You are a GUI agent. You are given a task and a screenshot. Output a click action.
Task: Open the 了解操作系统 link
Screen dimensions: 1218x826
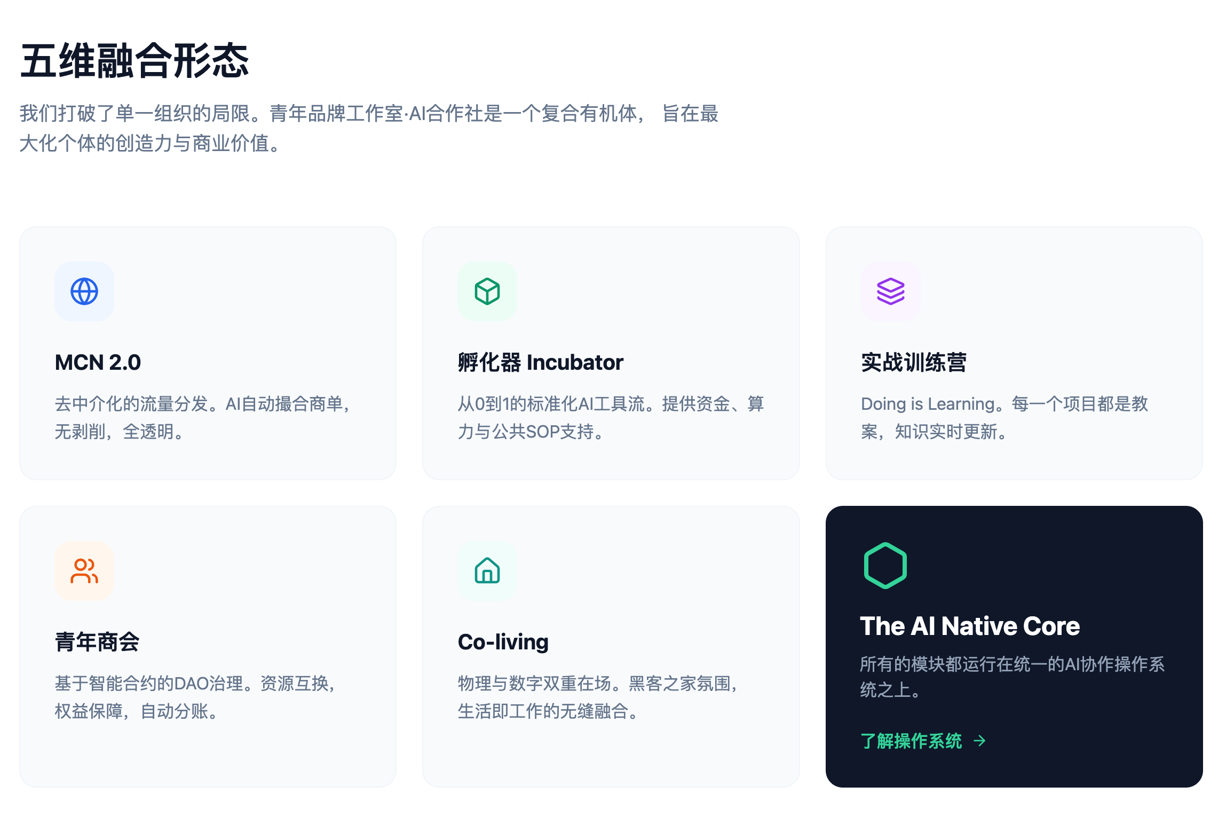911,741
